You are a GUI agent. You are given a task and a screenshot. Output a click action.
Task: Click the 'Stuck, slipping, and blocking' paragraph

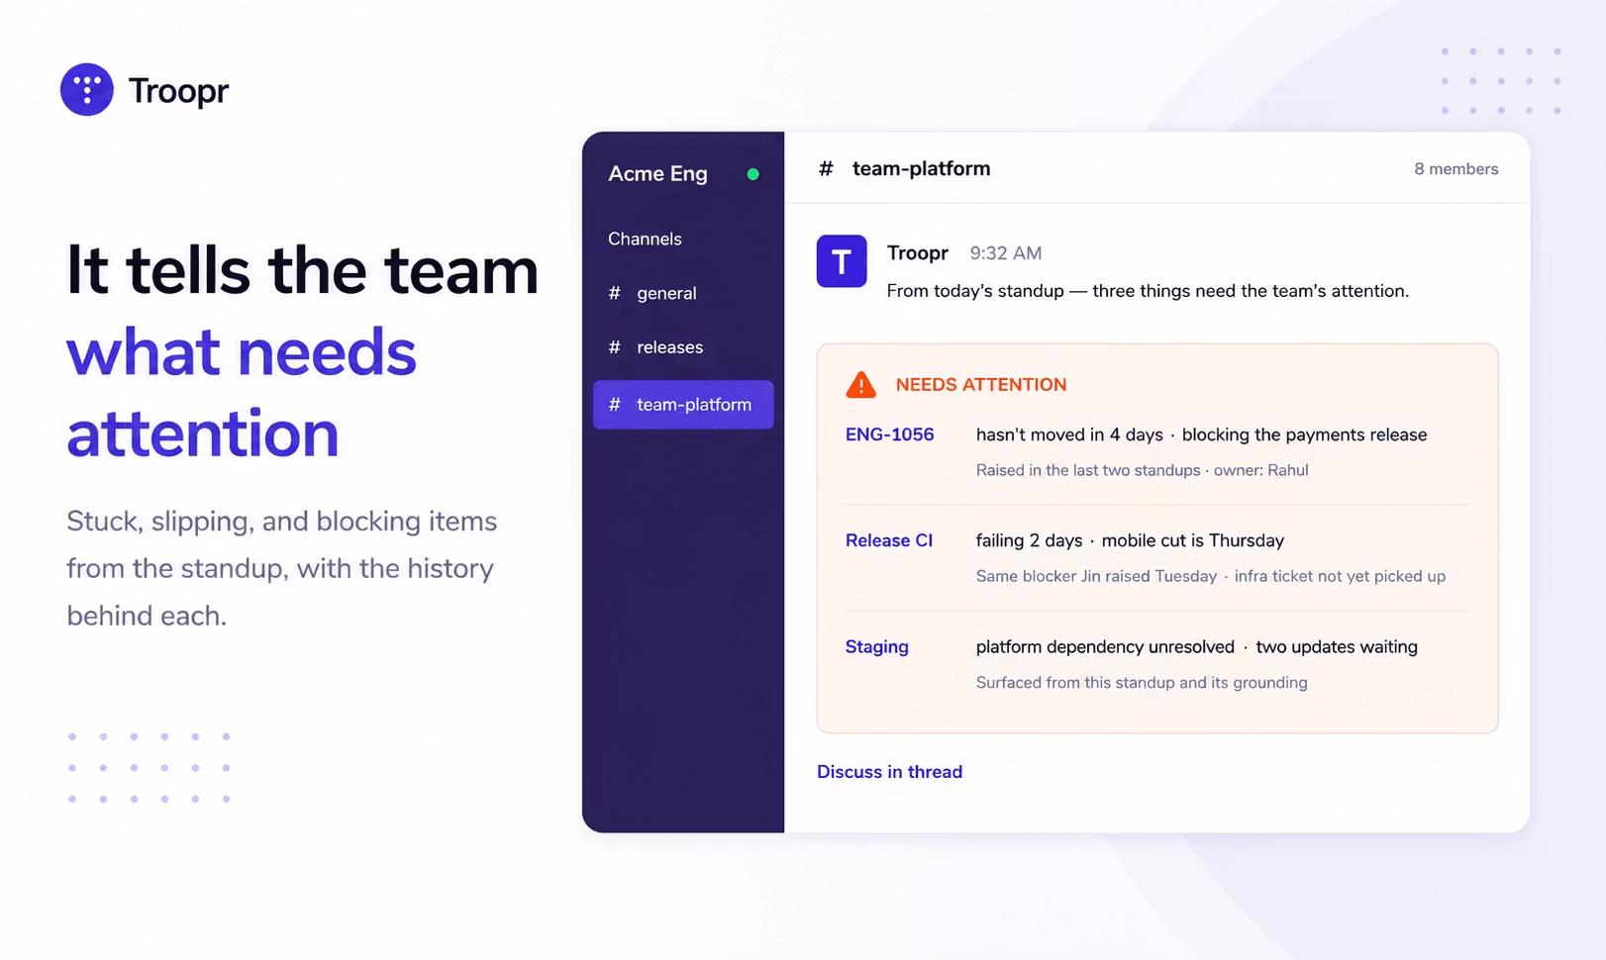coord(282,568)
